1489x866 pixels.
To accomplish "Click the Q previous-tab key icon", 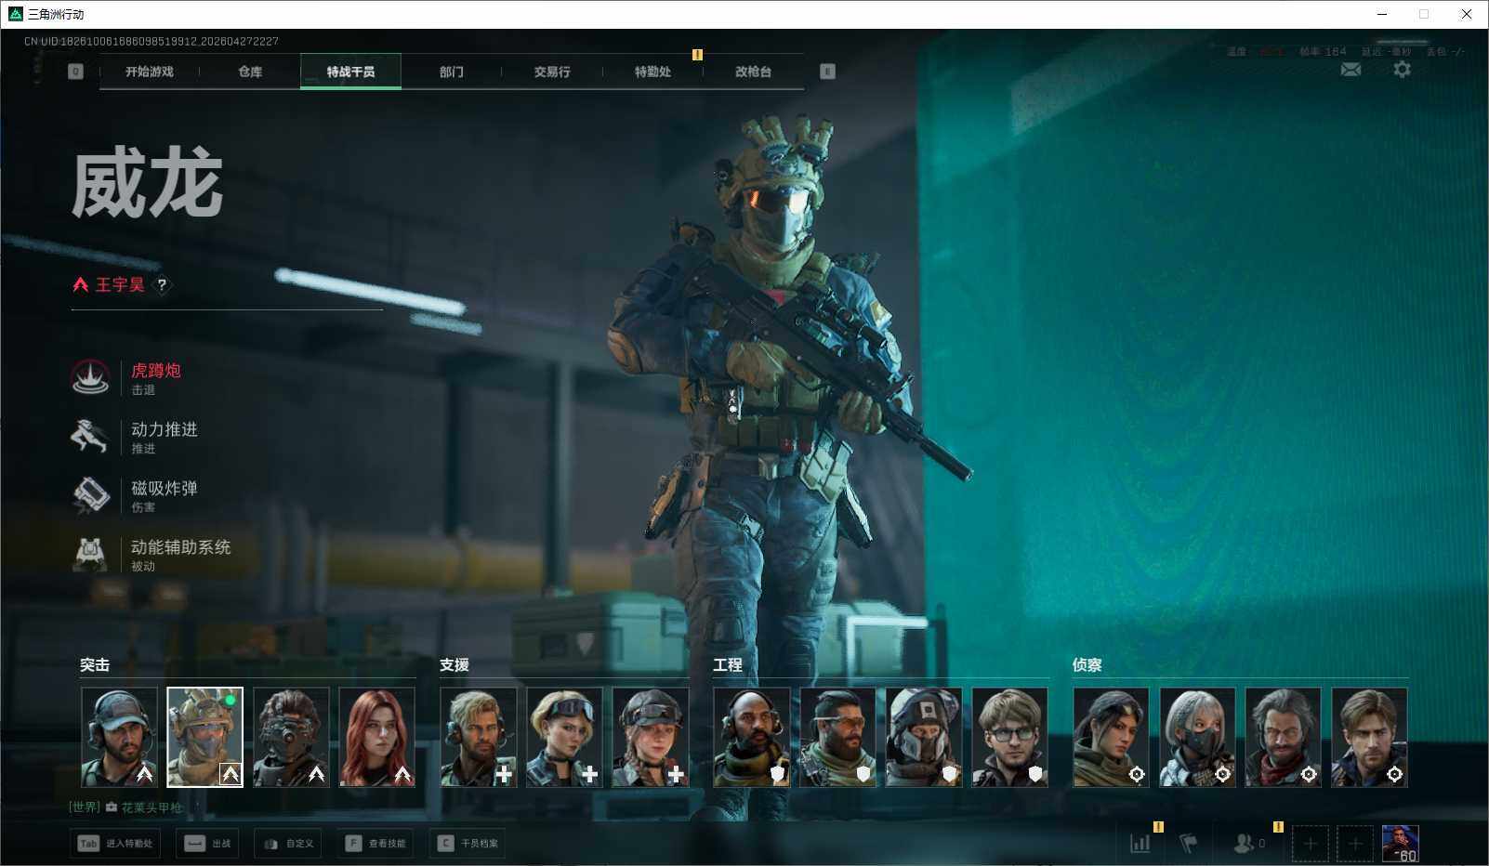I will (76, 72).
